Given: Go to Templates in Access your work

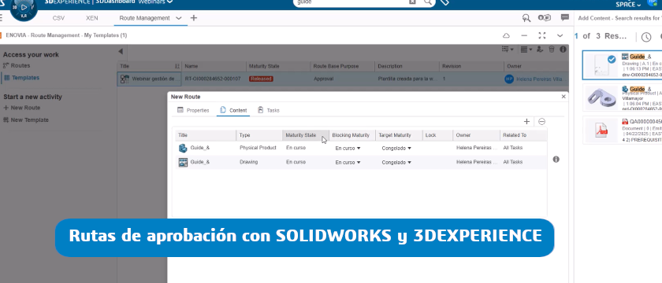Looking at the screenshot, I should (x=21, y=78).
